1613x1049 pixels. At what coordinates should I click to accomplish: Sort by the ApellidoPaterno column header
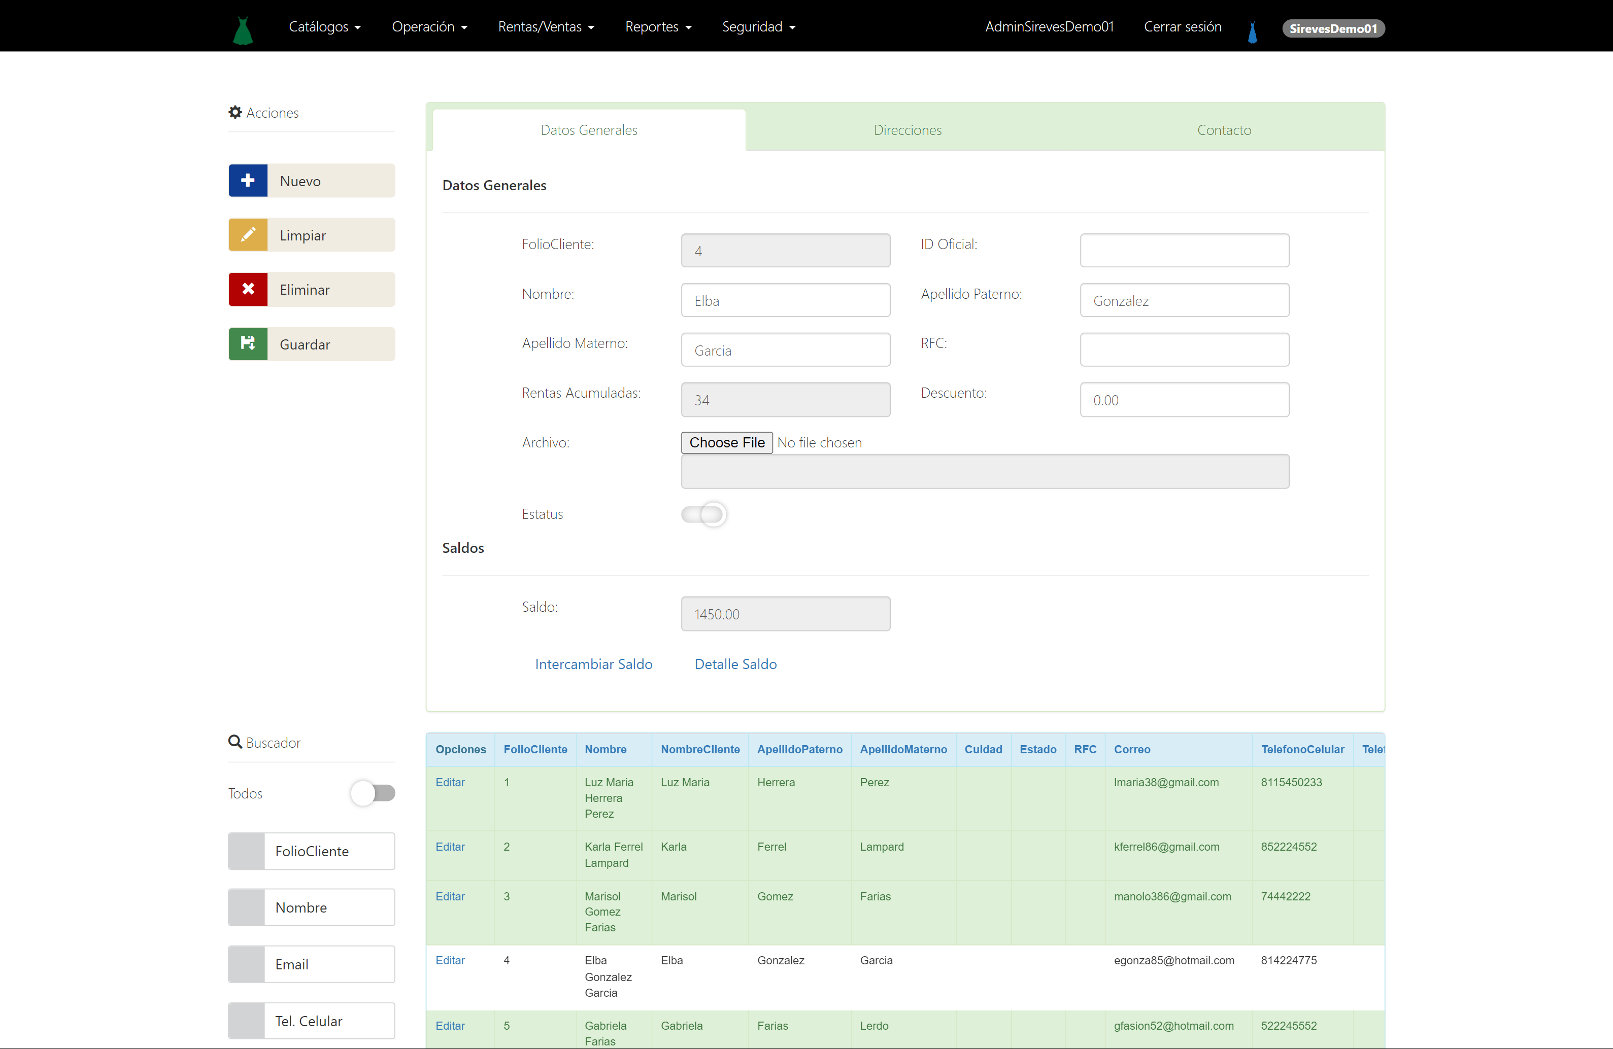coord(800,749)
